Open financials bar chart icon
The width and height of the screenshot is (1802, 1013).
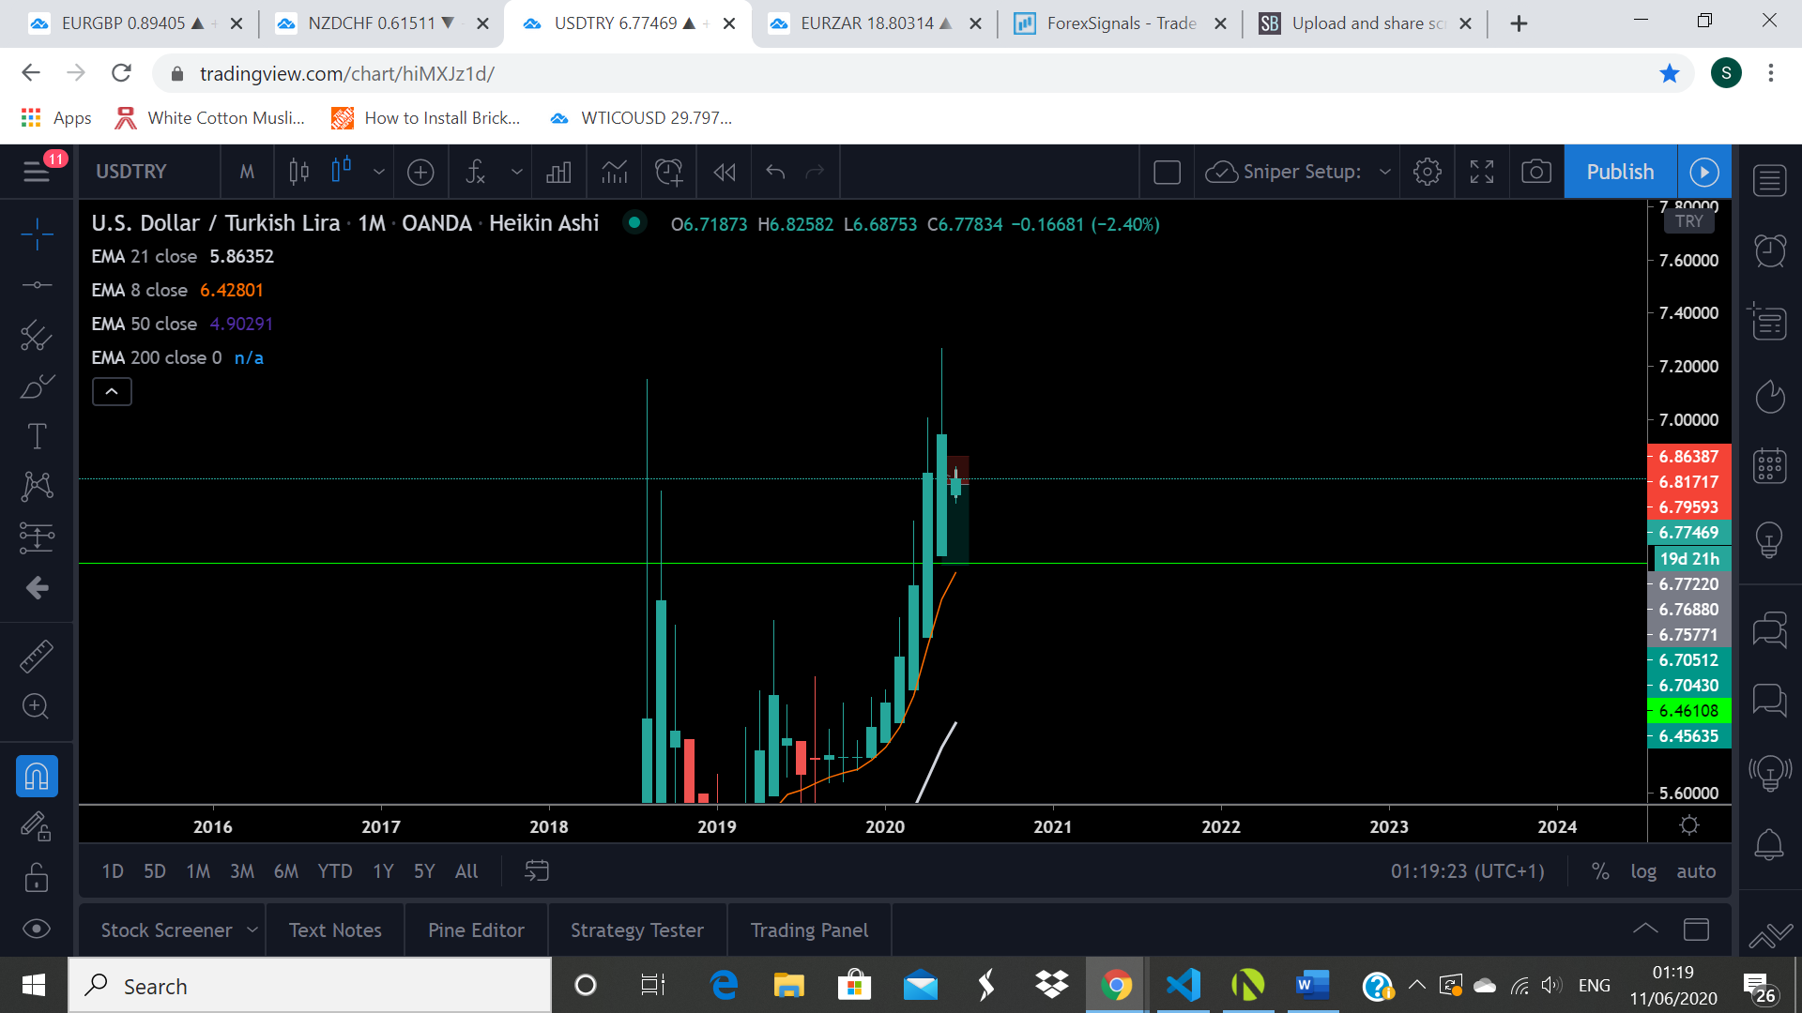[x=558, y=172]
